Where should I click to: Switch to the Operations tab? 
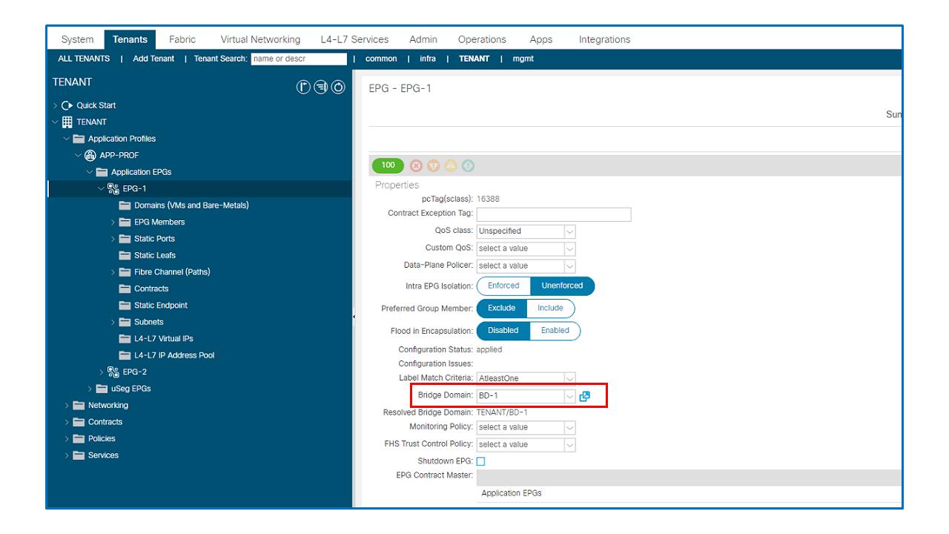tap(482, 39)
